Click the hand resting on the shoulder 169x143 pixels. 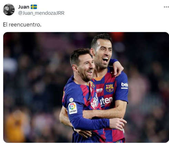(x=117, y=69)
